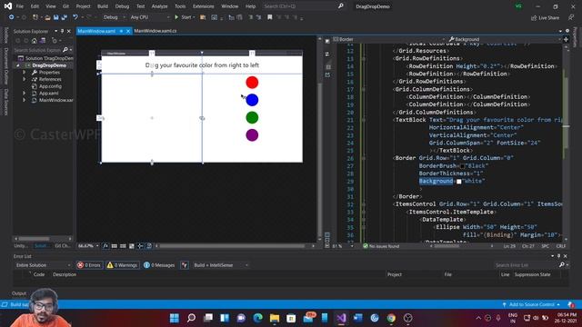
Task: Collapse the DragDropDemo project node
Action: point(17,65)
